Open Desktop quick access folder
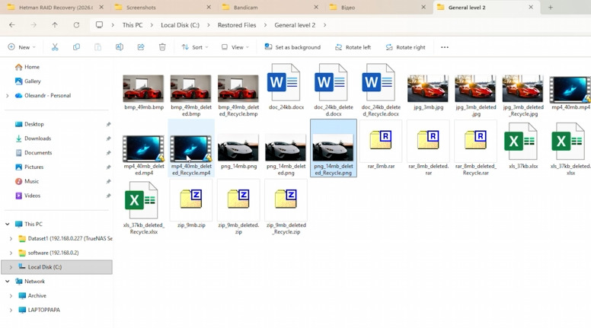The image size is (591, 328). (x=34, y=124)
